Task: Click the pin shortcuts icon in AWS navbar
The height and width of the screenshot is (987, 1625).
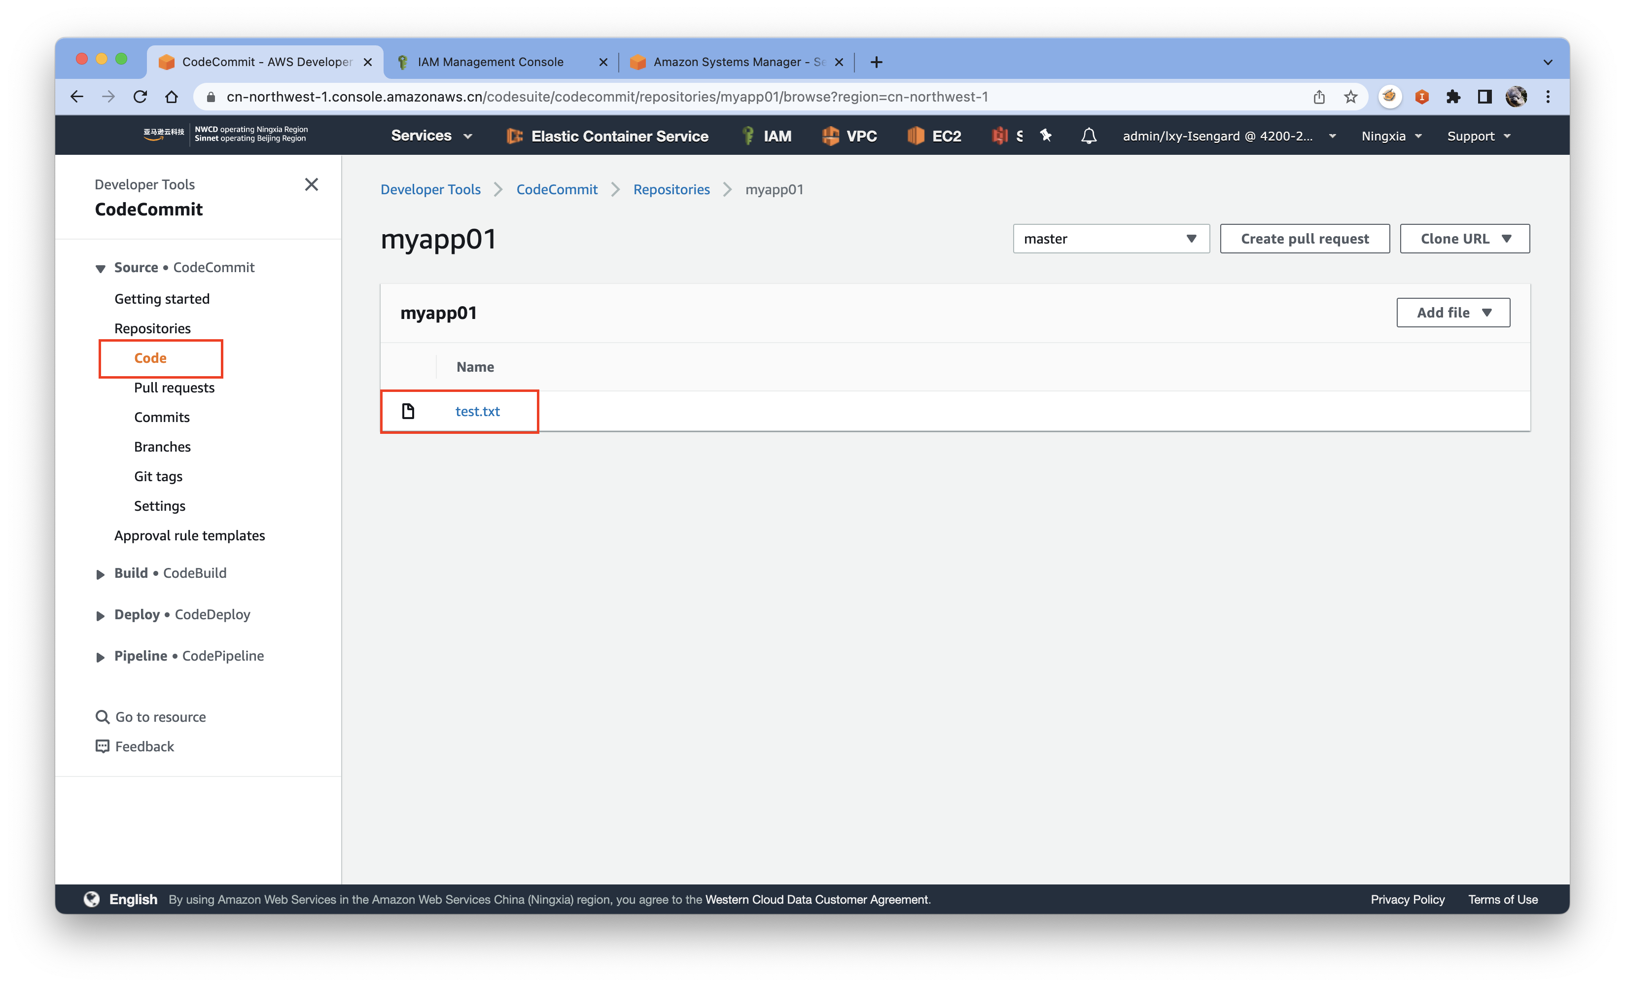Action: click(x=1046, y=136)
